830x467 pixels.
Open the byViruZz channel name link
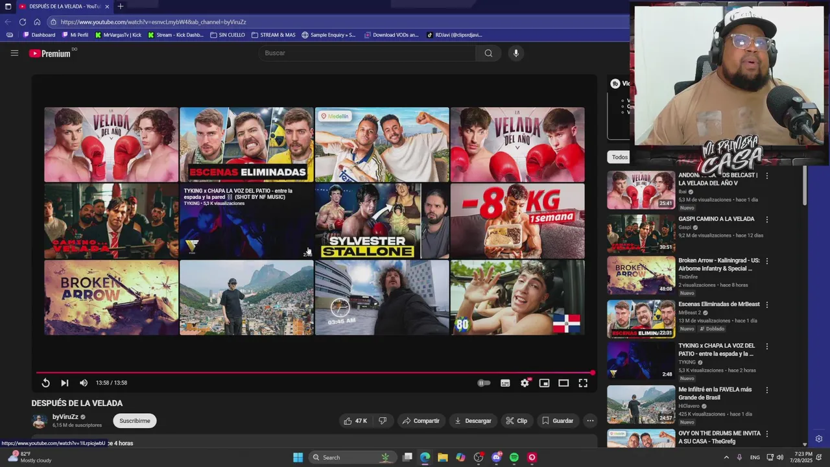(65, 417)
